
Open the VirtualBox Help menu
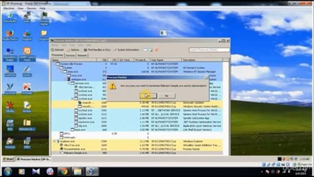tap(42, 8)
